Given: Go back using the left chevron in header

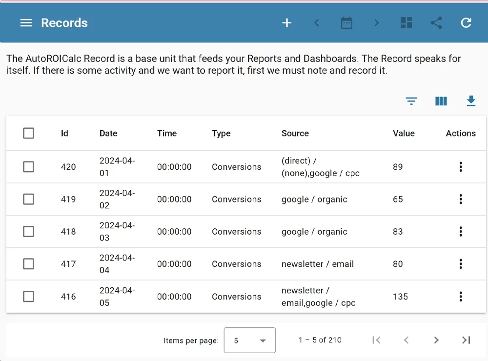Looking at the screenshot, I should tap(317, 22).
